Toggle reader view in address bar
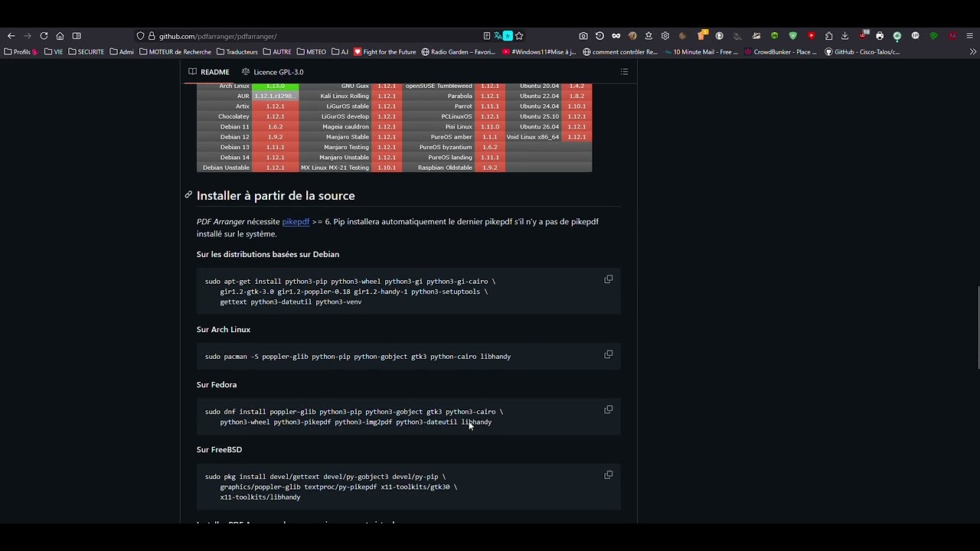 coord(487,36)
